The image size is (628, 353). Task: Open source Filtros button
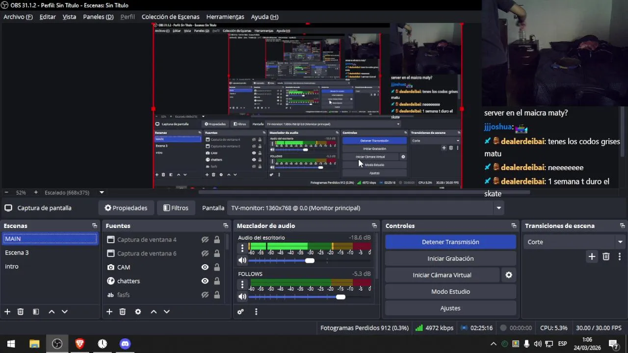point(176,208)
